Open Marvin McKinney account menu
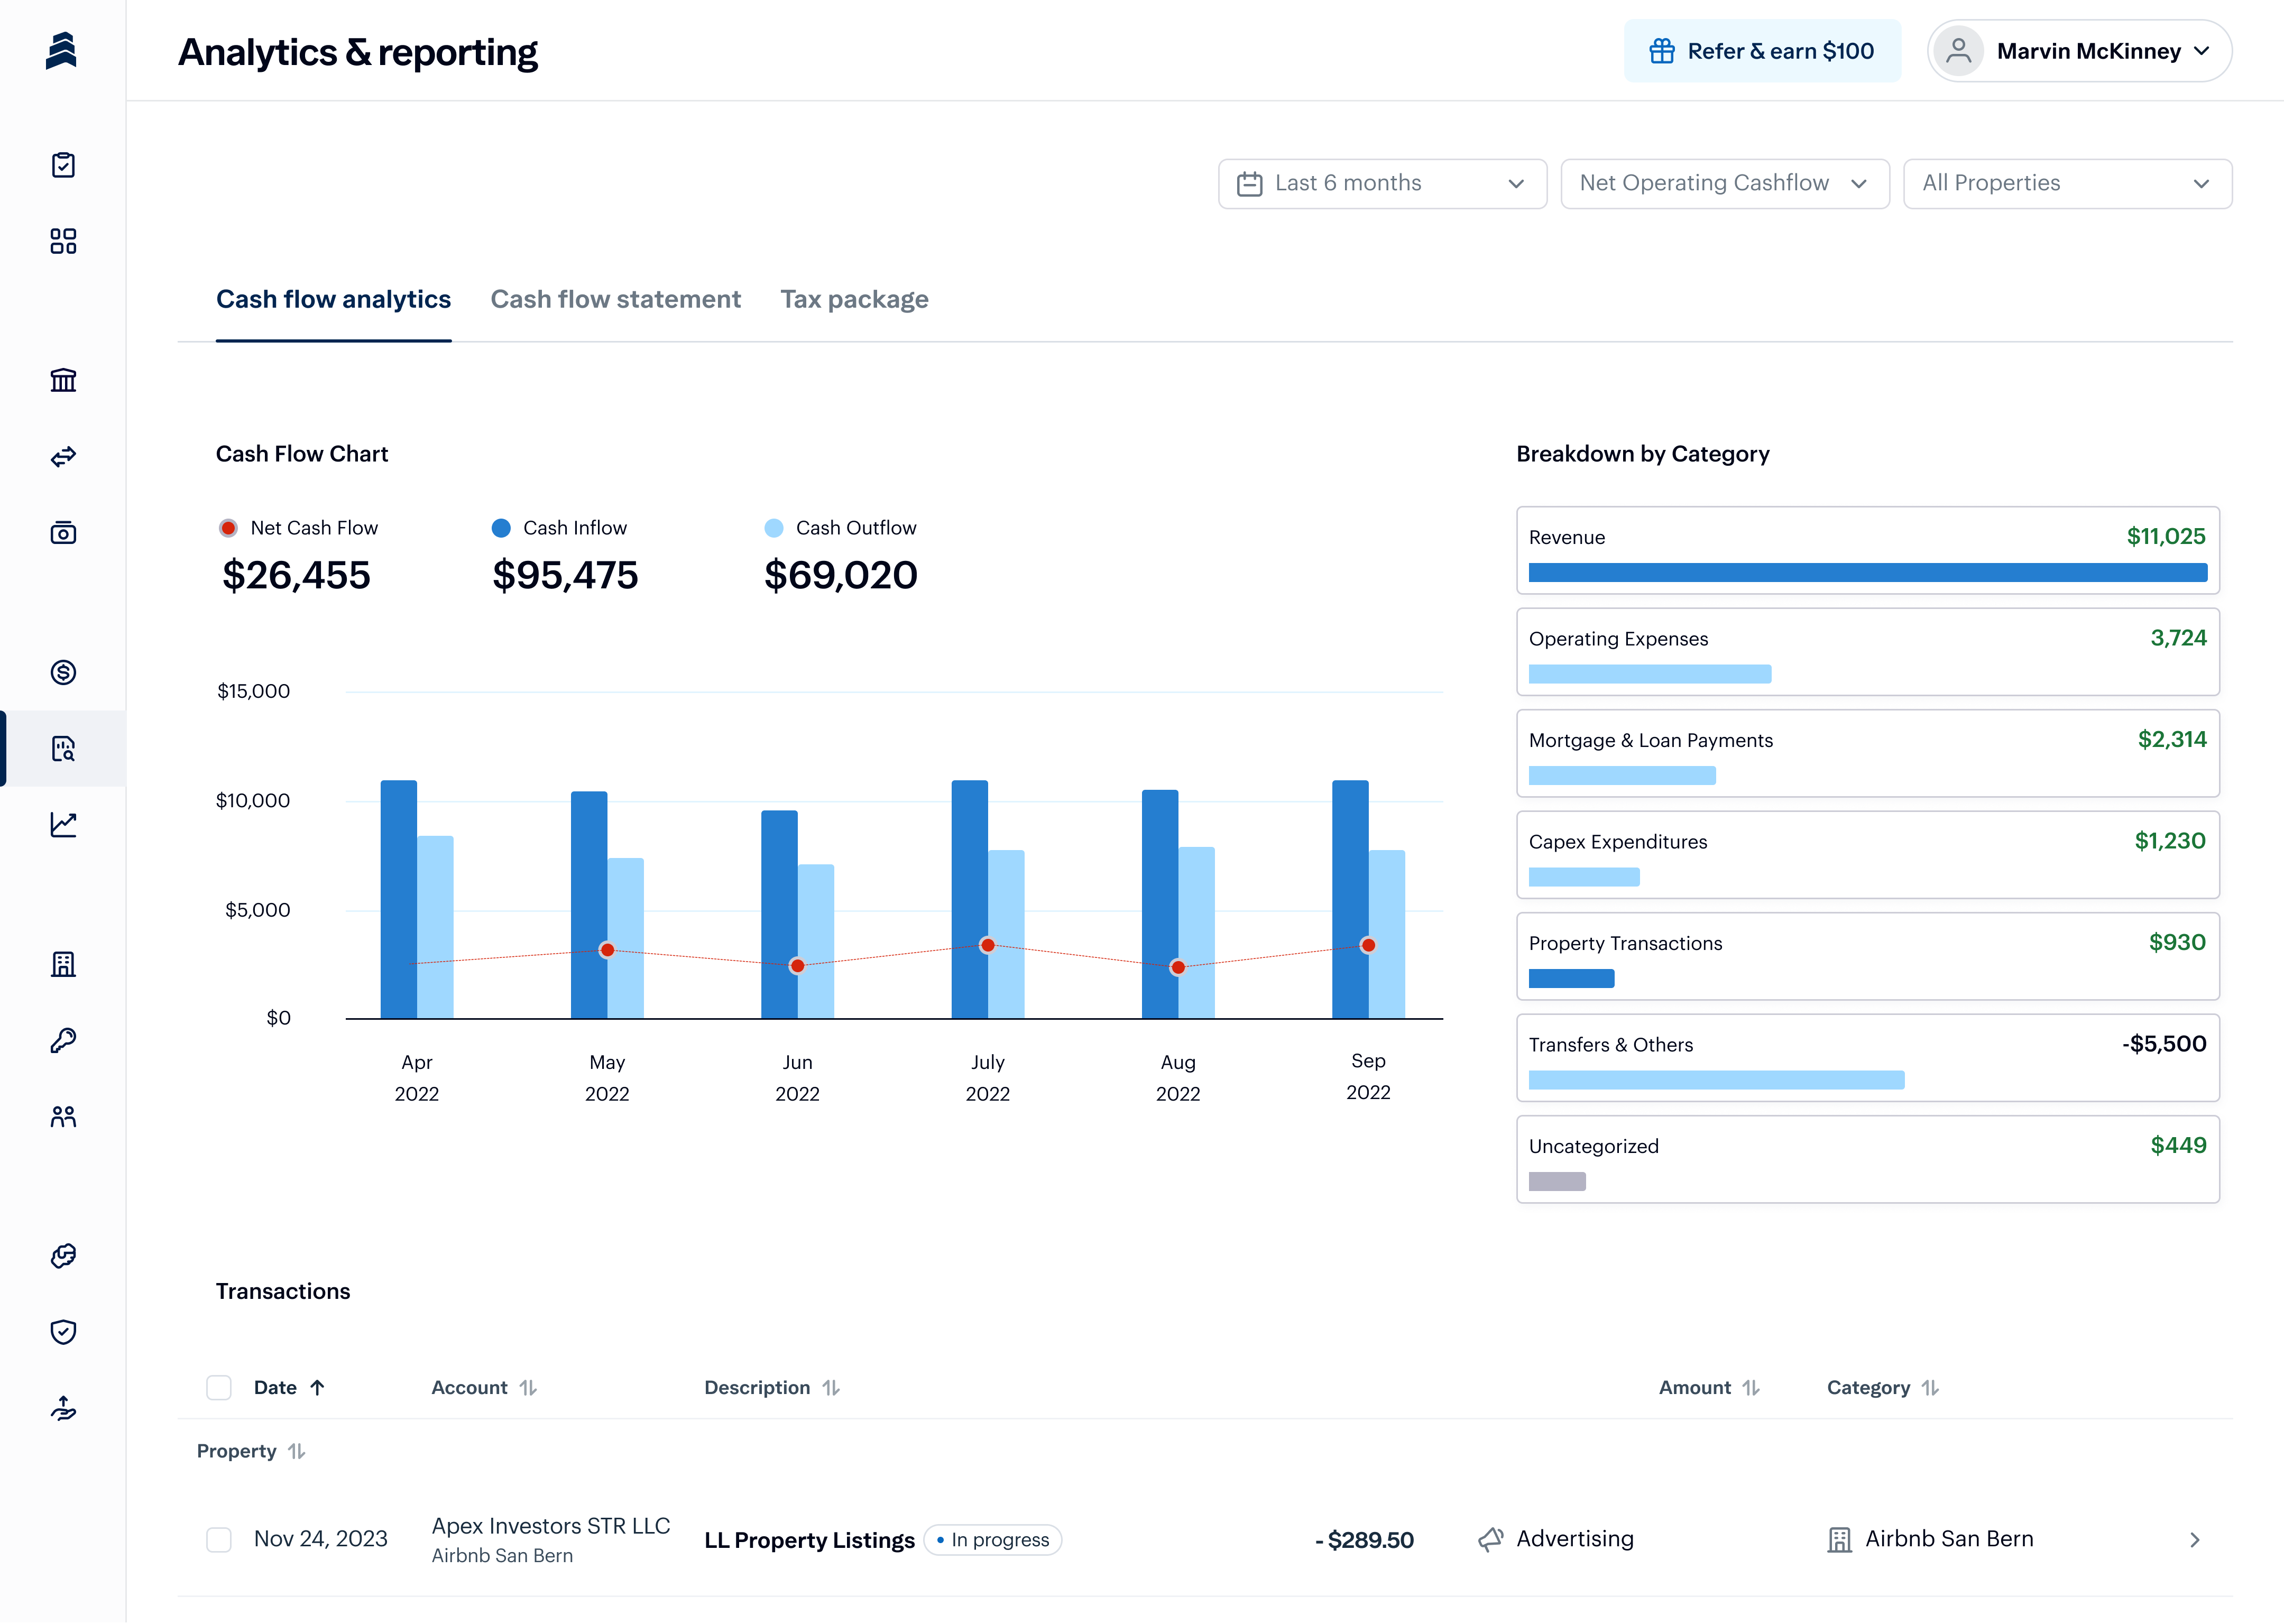This screenshot has height=1624, width=2284. coord(2079,51)
